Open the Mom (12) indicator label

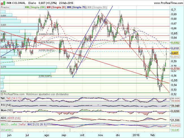[x=7, y=110]
